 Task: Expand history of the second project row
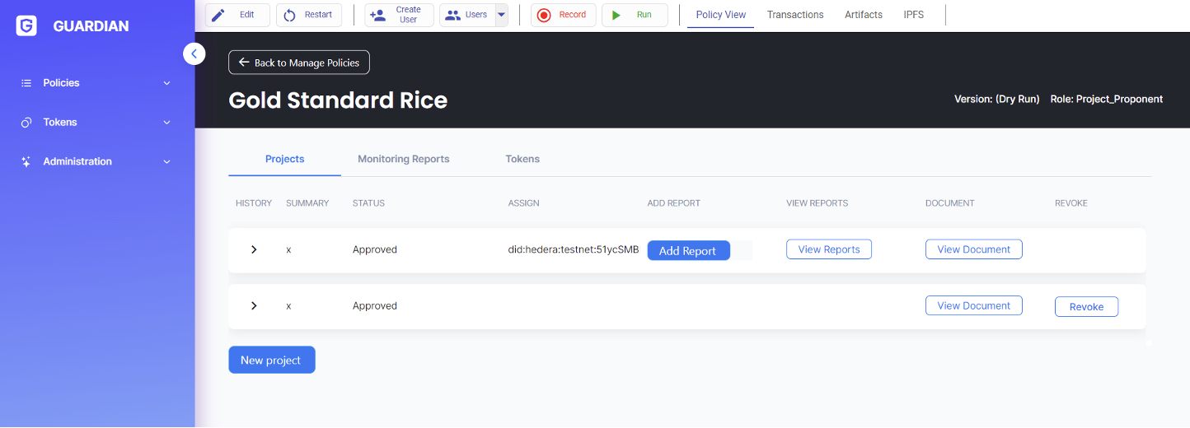coord(254,305)
